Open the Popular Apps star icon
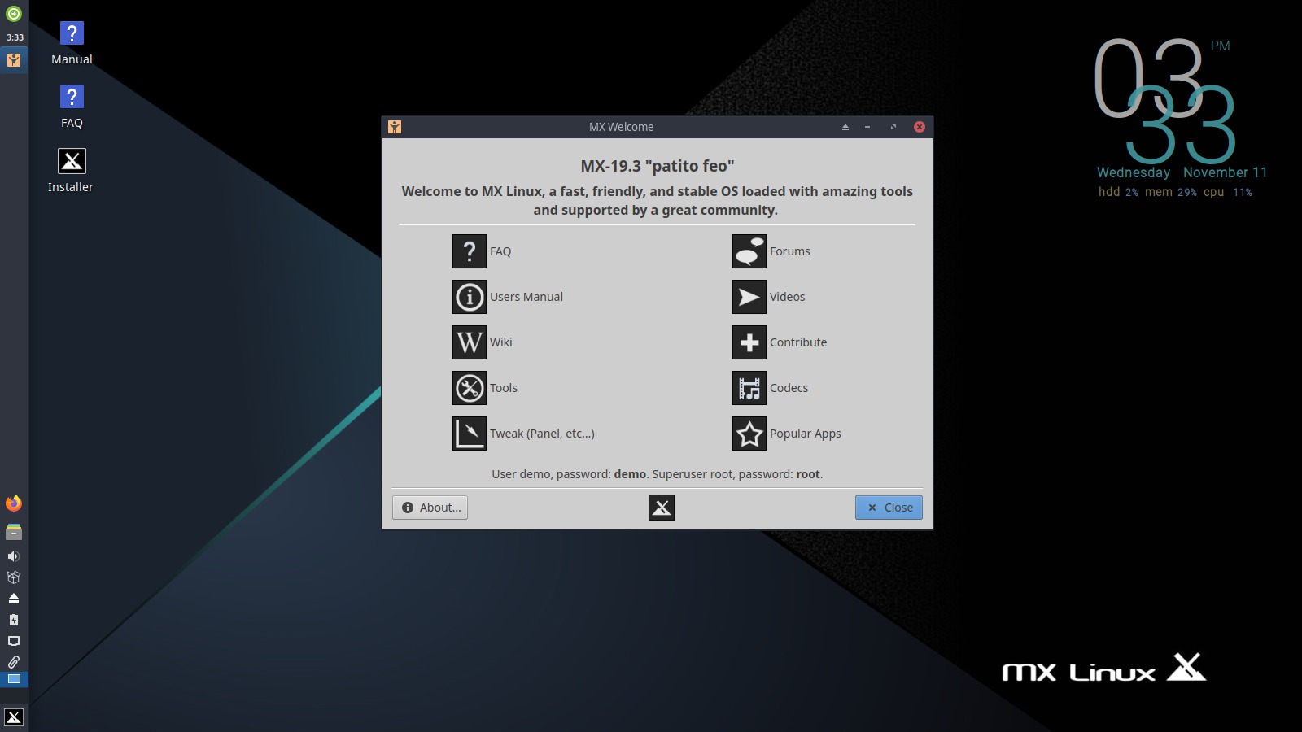This screenshot has height=732, width=1302. click(749, 434)
